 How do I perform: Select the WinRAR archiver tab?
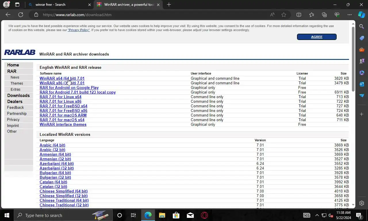coord(129,5)
